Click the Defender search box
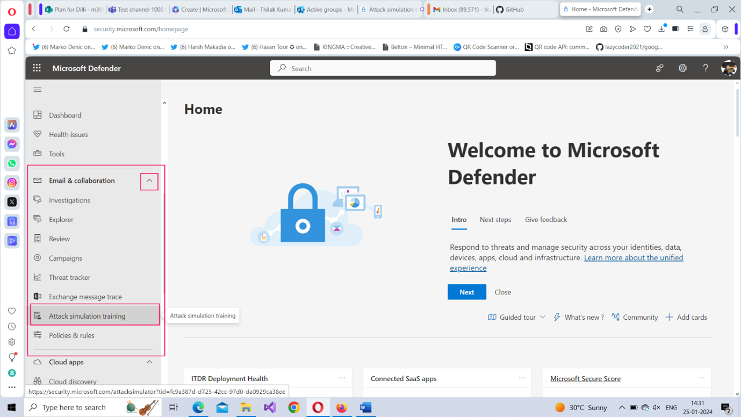The width and height of the screenshot is (741, 417). click(x=383, y=68)
